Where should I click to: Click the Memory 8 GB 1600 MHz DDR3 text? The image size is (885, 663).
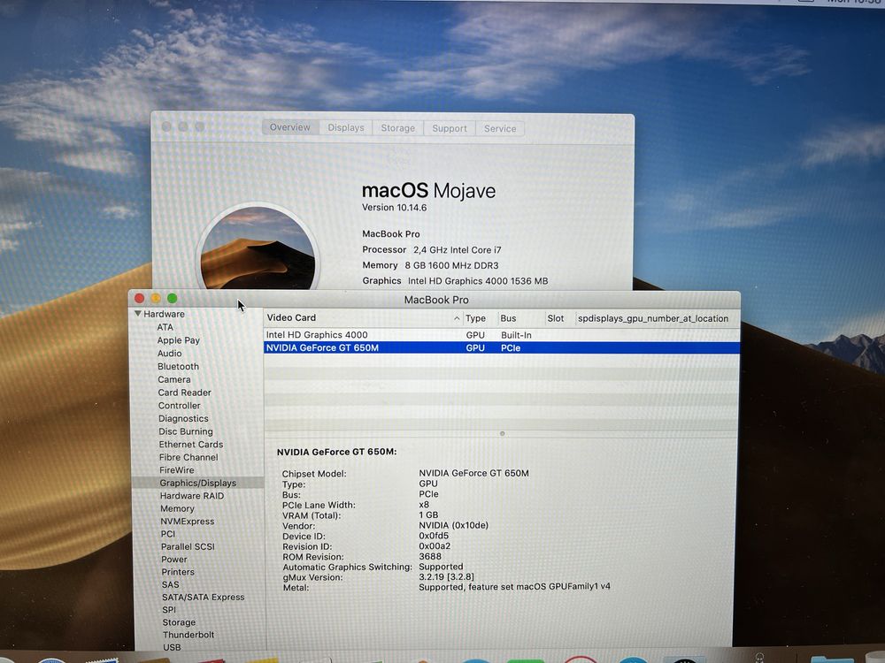point(430,265)
